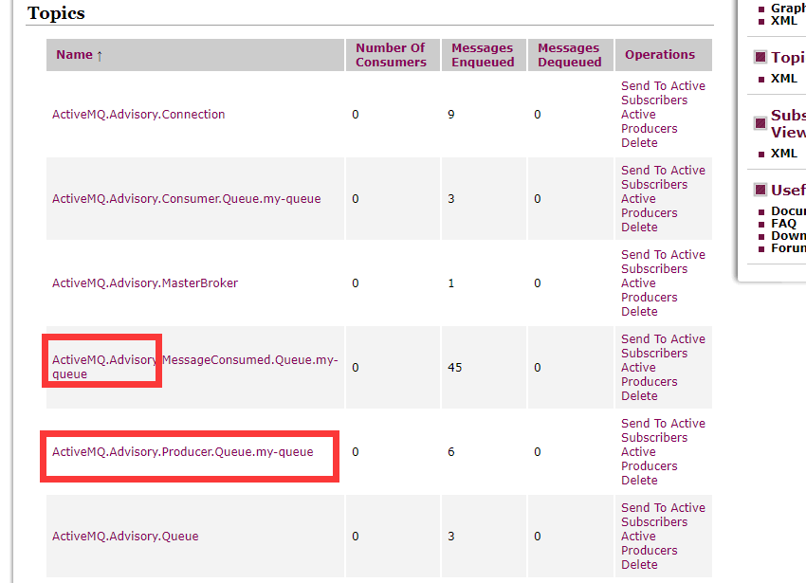Sort by Number Of Consumers header
The image size is (806, 583).
[392, 54]
